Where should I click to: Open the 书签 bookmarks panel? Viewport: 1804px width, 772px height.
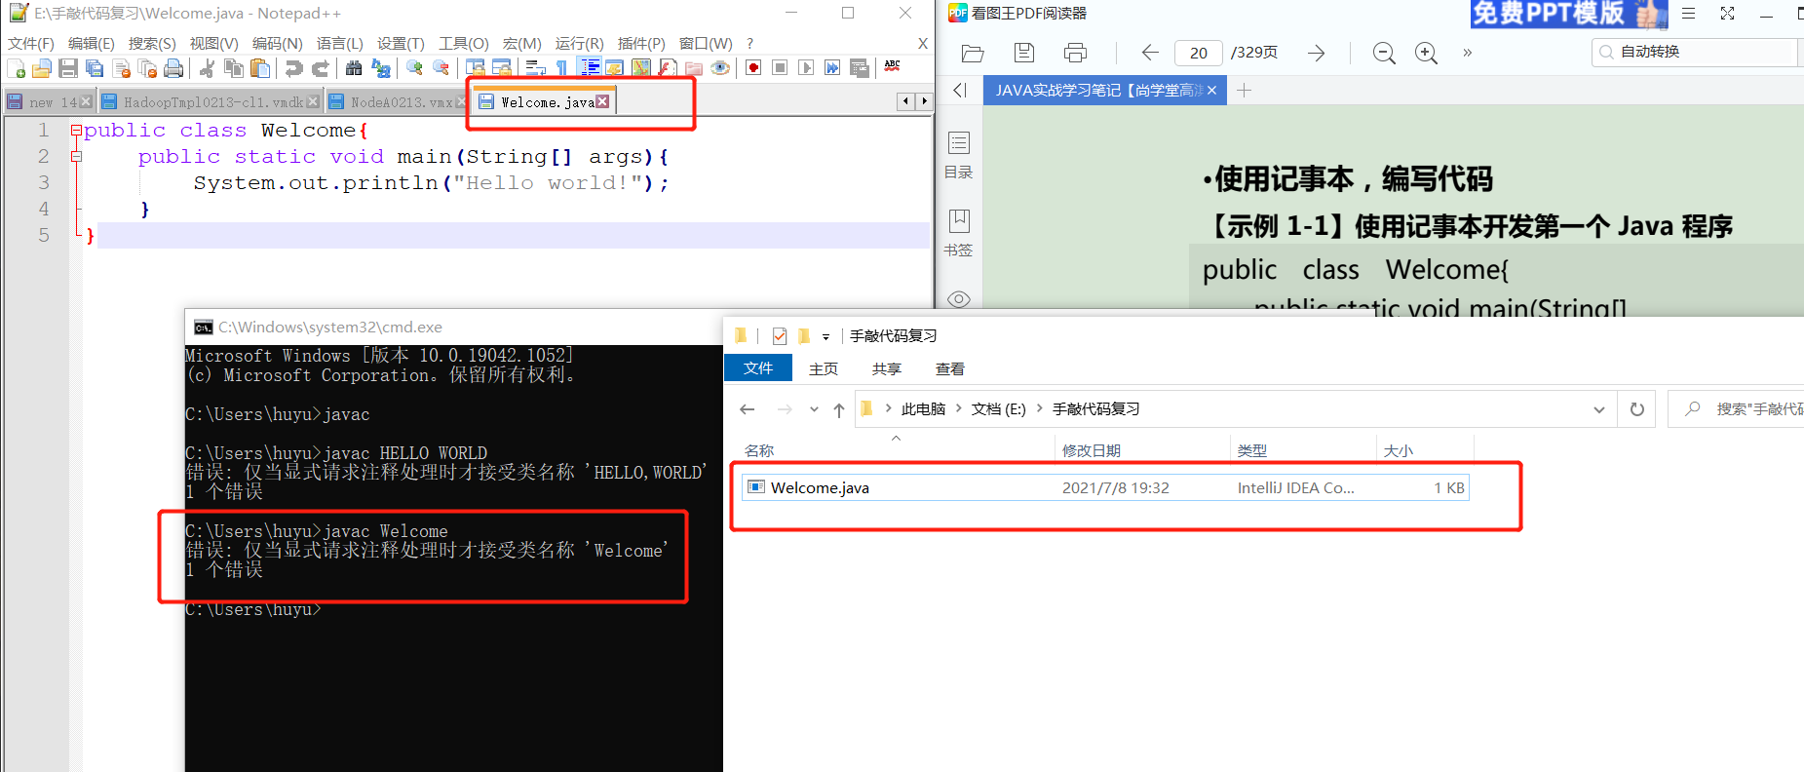tap(959, 233)
